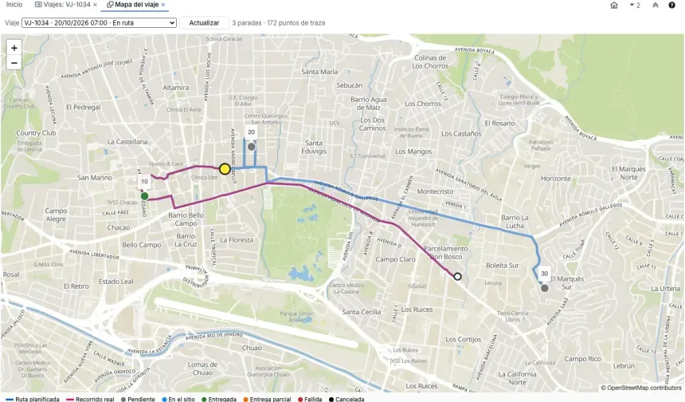Viewport: 685px width, 402px height.
Task: Select the Mapa del viaje tab
Action: (133, 4)
